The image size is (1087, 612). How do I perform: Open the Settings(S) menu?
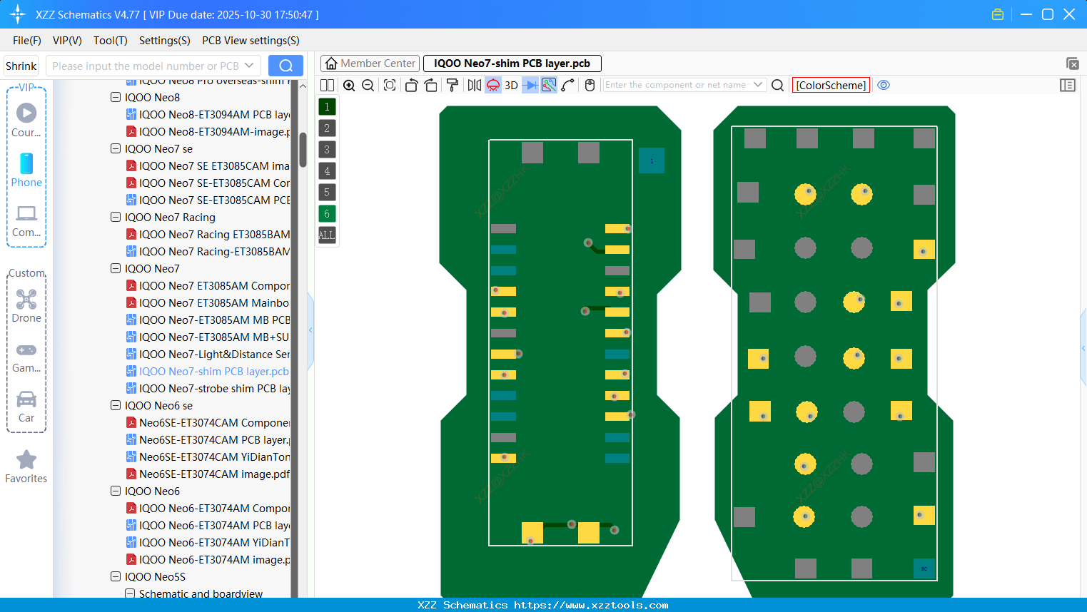(x=164, y=41)
